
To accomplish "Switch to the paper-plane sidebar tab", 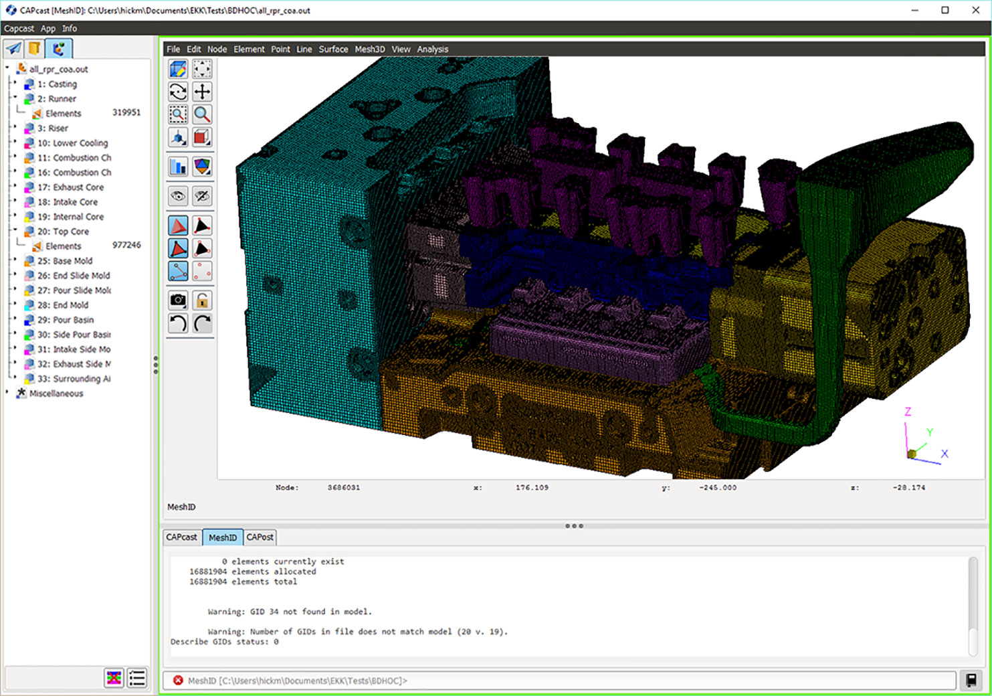I will pos(13,49).
